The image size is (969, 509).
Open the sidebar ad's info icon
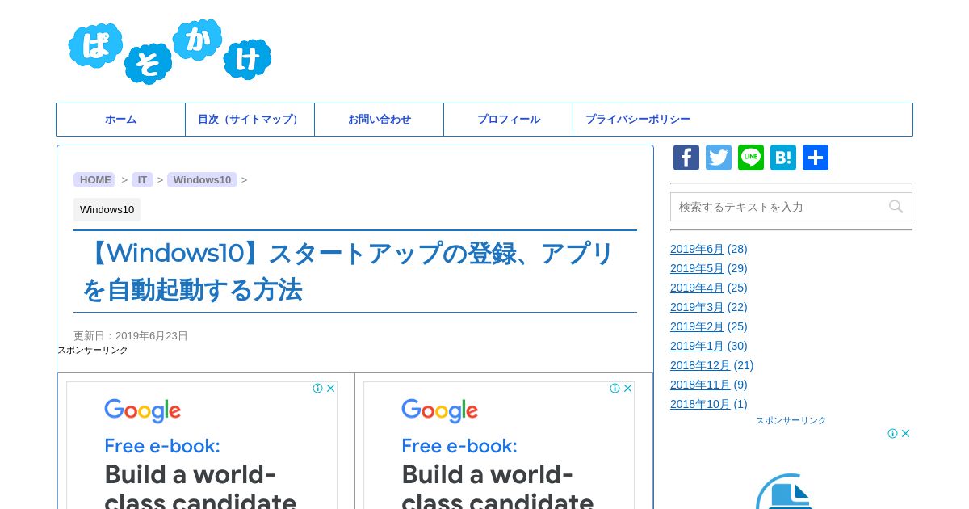click(893, 434)
